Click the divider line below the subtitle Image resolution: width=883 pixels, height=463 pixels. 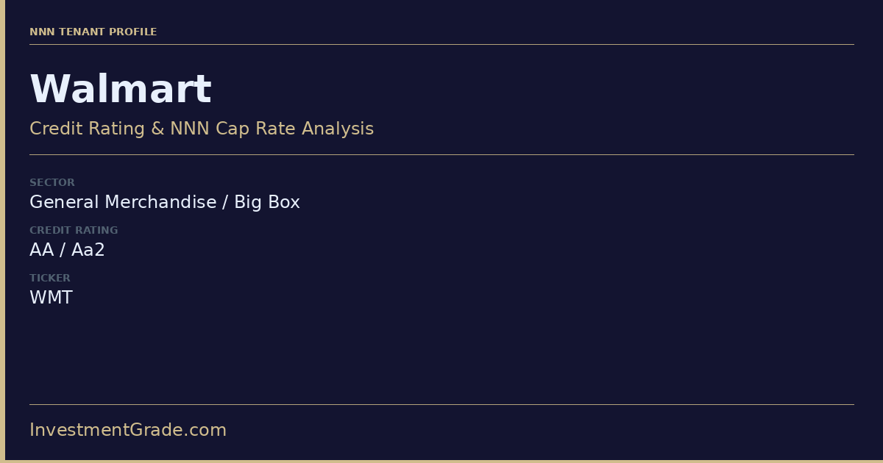click(x=441, y=155)
